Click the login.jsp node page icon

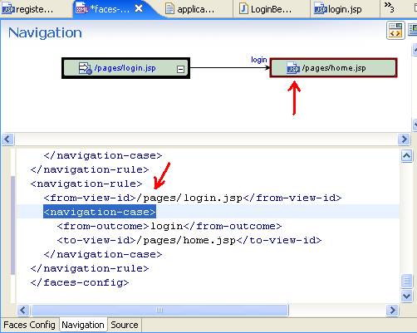(x=85, y=68)
